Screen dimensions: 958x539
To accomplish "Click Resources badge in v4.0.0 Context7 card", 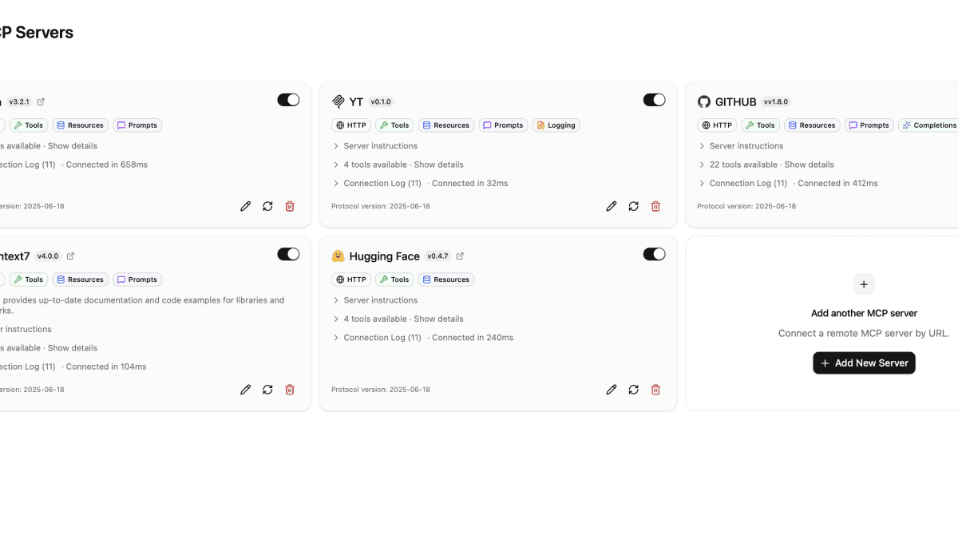I will tap(81, 279).
